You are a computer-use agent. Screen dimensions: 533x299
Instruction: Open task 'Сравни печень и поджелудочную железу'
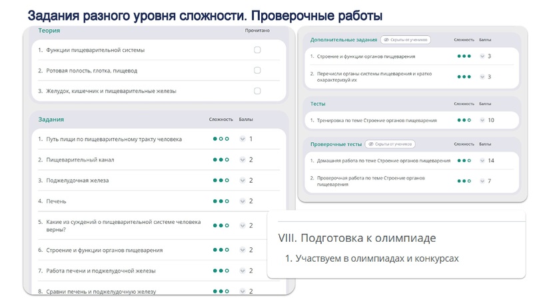[101, 291]
